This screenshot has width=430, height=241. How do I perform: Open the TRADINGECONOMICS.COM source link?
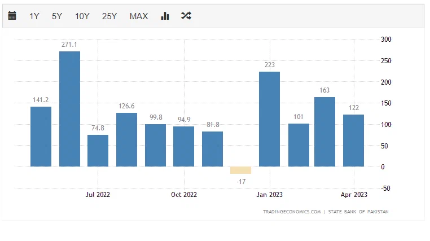(x=291, y=212)
